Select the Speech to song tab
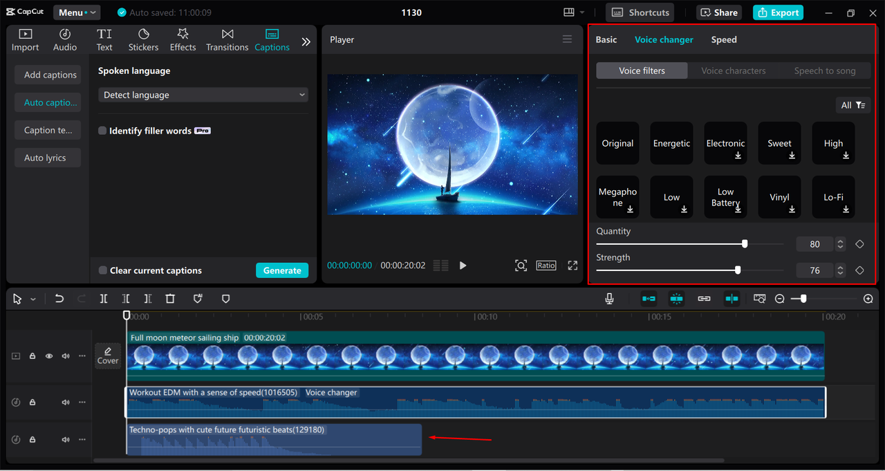The width and height of the screenshot is (885, 471). coord(824,71)
